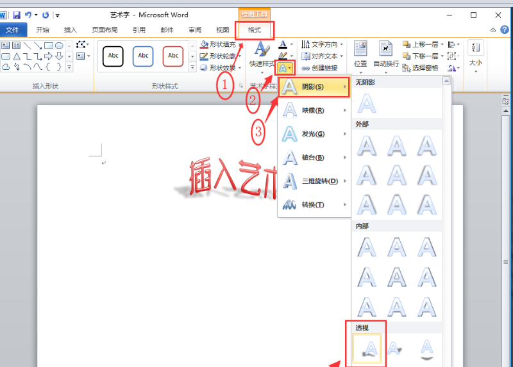Click the Text Effects glowing A button

click(x=285, y=69)
